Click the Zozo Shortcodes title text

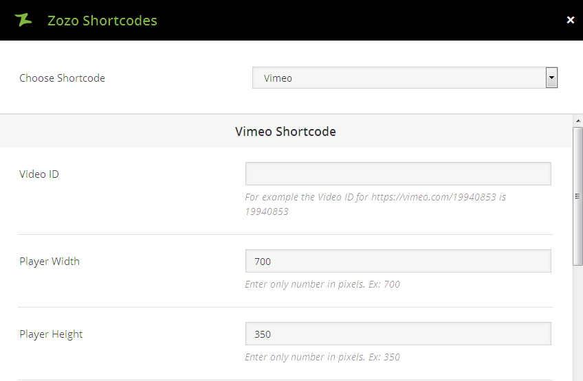tap(102, 21)
